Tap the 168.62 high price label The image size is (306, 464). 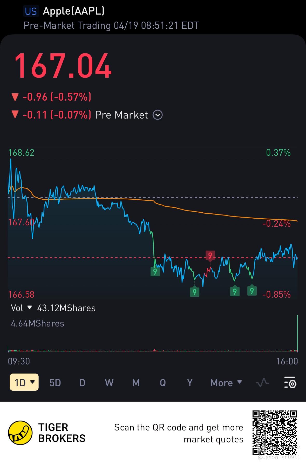[21, 152]
